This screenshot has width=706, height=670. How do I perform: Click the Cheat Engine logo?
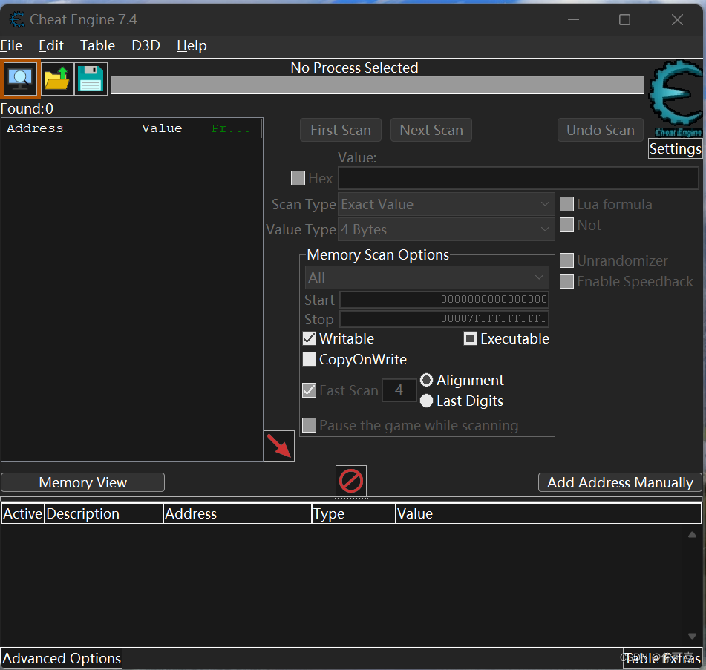coord(676,99)
